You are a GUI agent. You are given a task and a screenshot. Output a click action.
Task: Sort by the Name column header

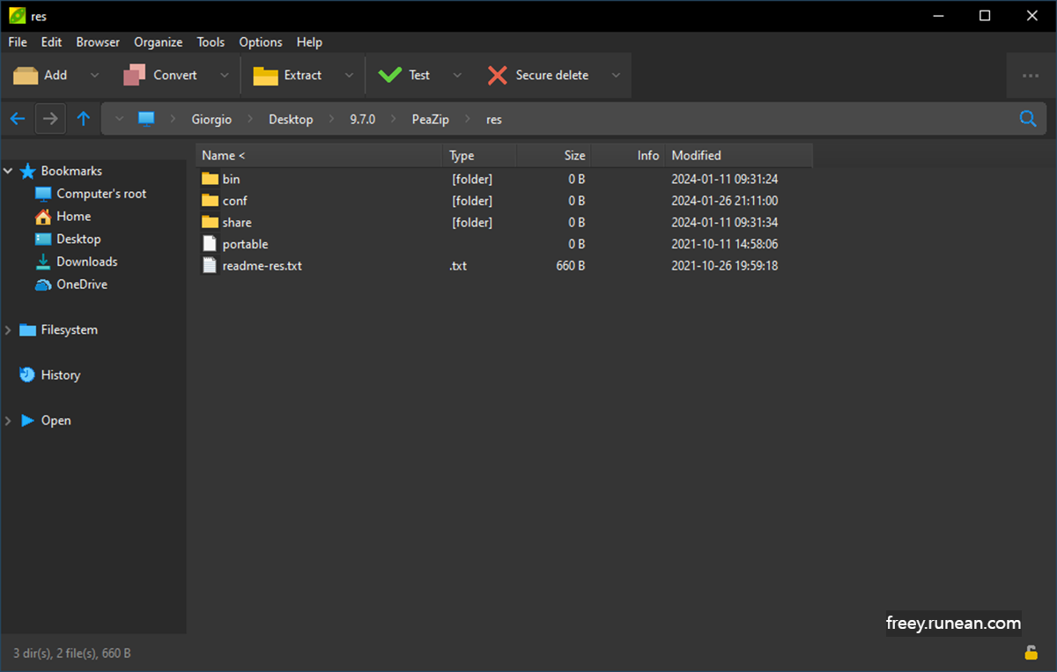[x=318, y=155]
